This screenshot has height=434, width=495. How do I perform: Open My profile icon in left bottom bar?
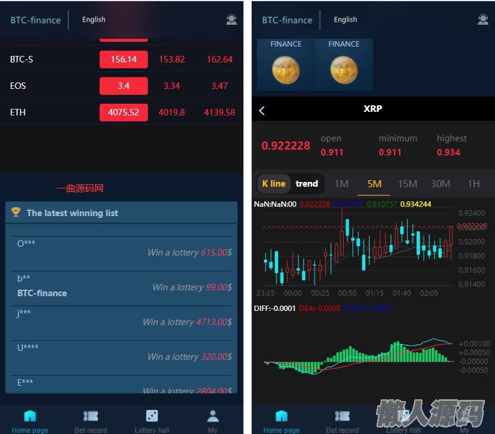click(x=213, y=416)
